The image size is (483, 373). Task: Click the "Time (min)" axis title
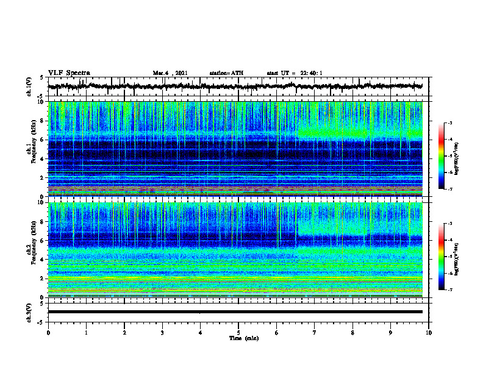click(x=244, y=338)
